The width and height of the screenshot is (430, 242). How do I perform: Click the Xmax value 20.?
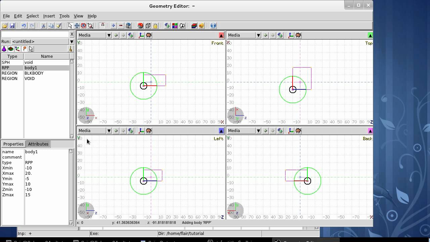[29, 173]
